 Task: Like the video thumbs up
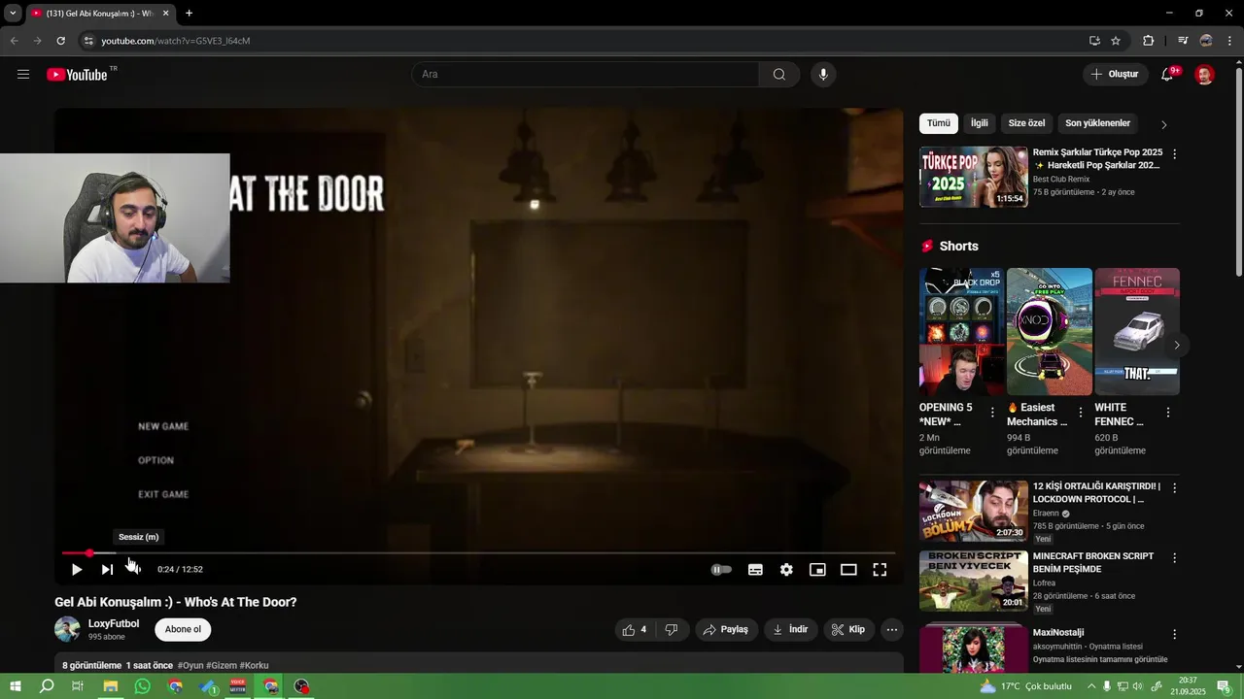[636, 630]
